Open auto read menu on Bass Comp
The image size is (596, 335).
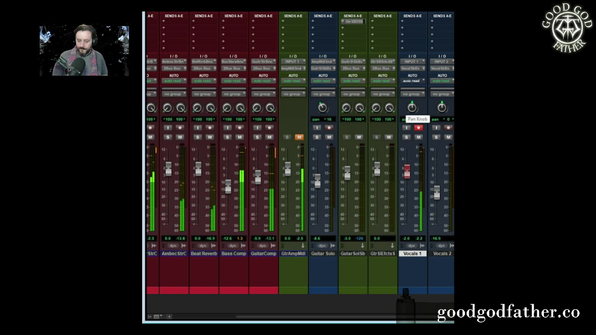pos(234,81)
